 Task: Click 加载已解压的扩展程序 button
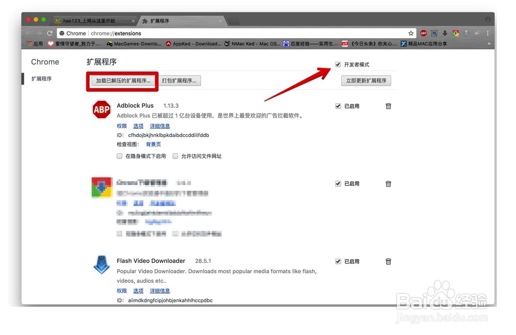123,81
